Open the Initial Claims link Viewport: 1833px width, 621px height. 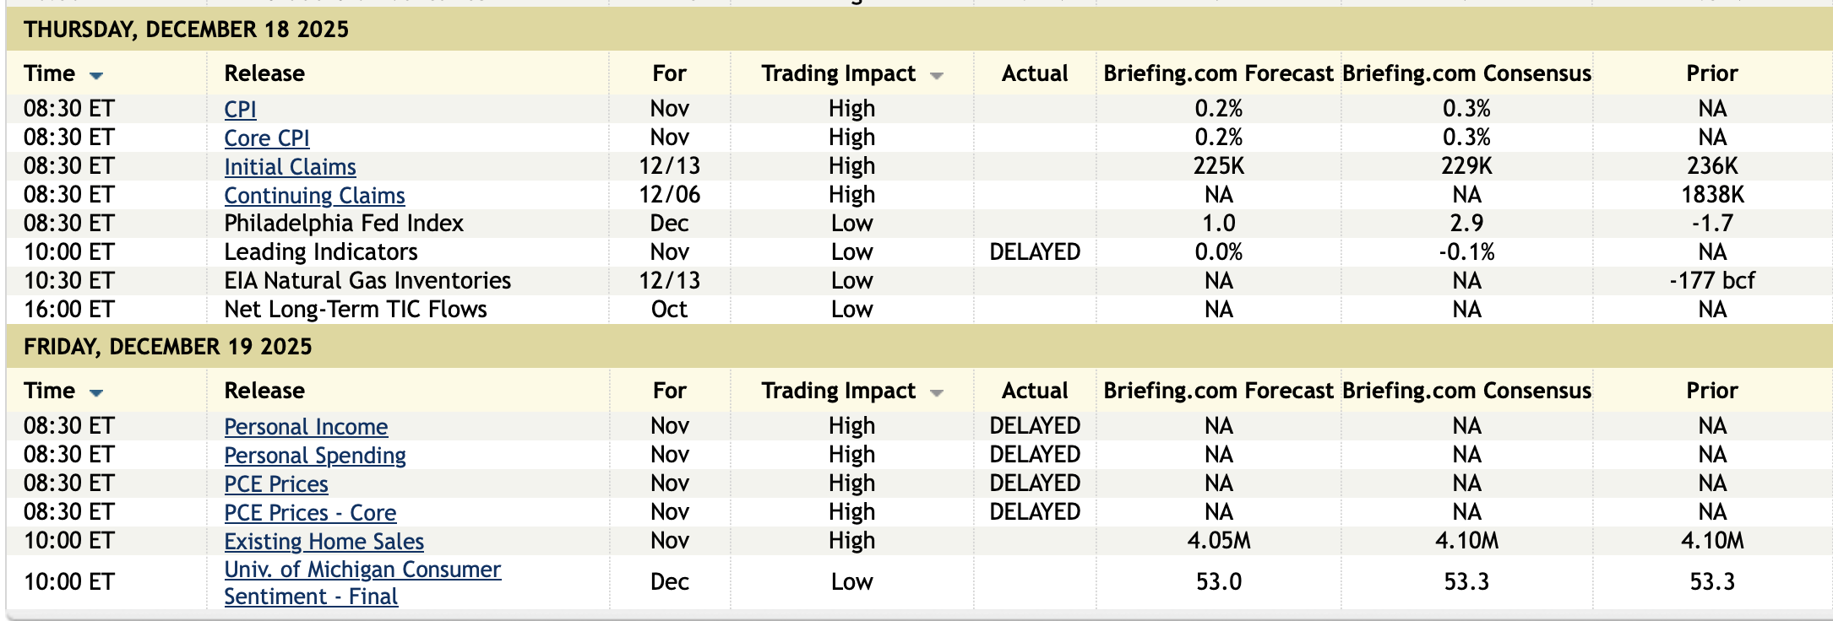pos(290,167)
